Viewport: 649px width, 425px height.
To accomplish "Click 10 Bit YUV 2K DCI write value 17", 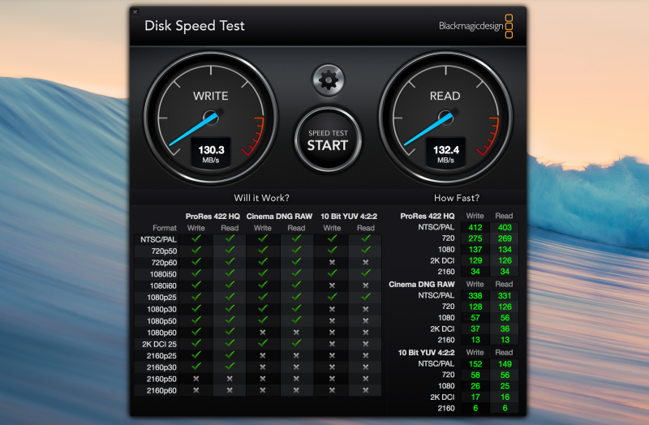I will click(x=475, y=397).
